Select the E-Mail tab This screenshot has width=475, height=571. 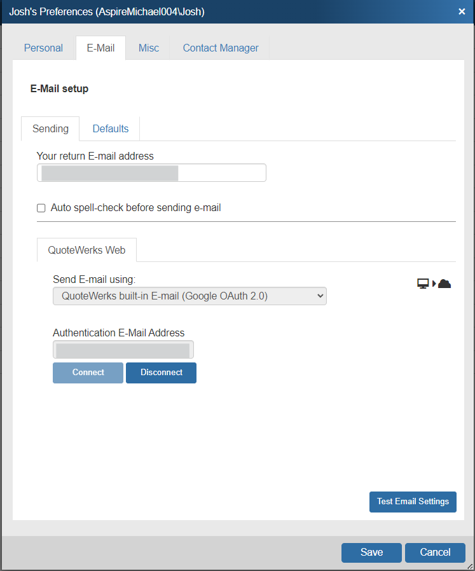[x=100, y=48]
